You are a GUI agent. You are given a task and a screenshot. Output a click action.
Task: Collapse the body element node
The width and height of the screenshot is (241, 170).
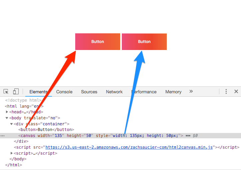(x=7, y=118)
